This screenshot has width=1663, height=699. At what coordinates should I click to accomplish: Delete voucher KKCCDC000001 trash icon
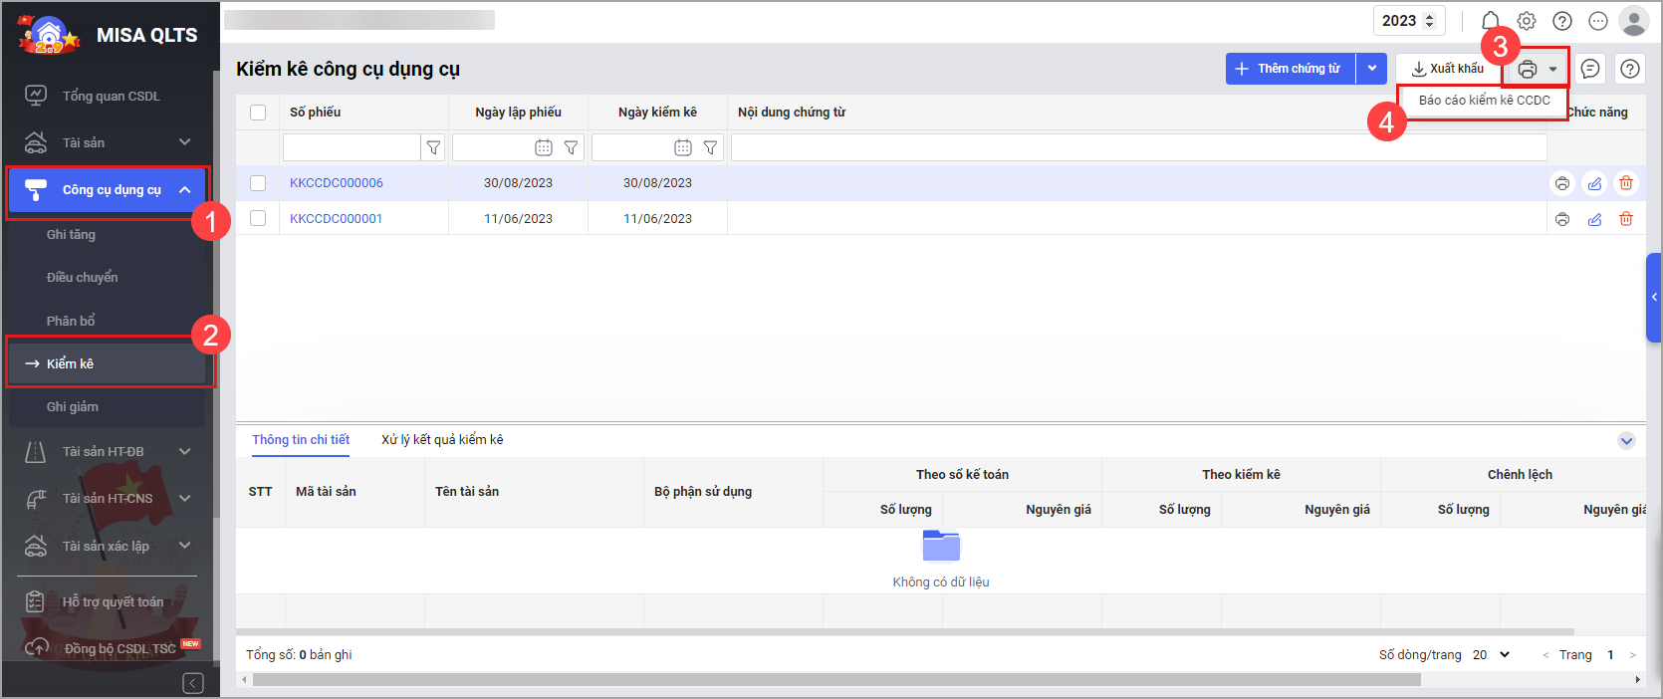(1626, 219)
